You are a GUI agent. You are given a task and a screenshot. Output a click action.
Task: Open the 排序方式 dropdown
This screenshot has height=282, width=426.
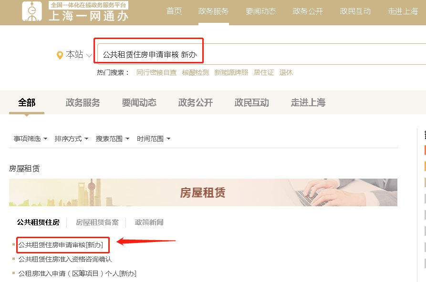tap(72, 139)
